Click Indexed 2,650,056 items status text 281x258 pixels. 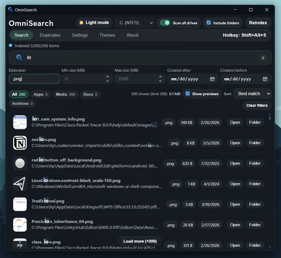[x=37, y=46]
